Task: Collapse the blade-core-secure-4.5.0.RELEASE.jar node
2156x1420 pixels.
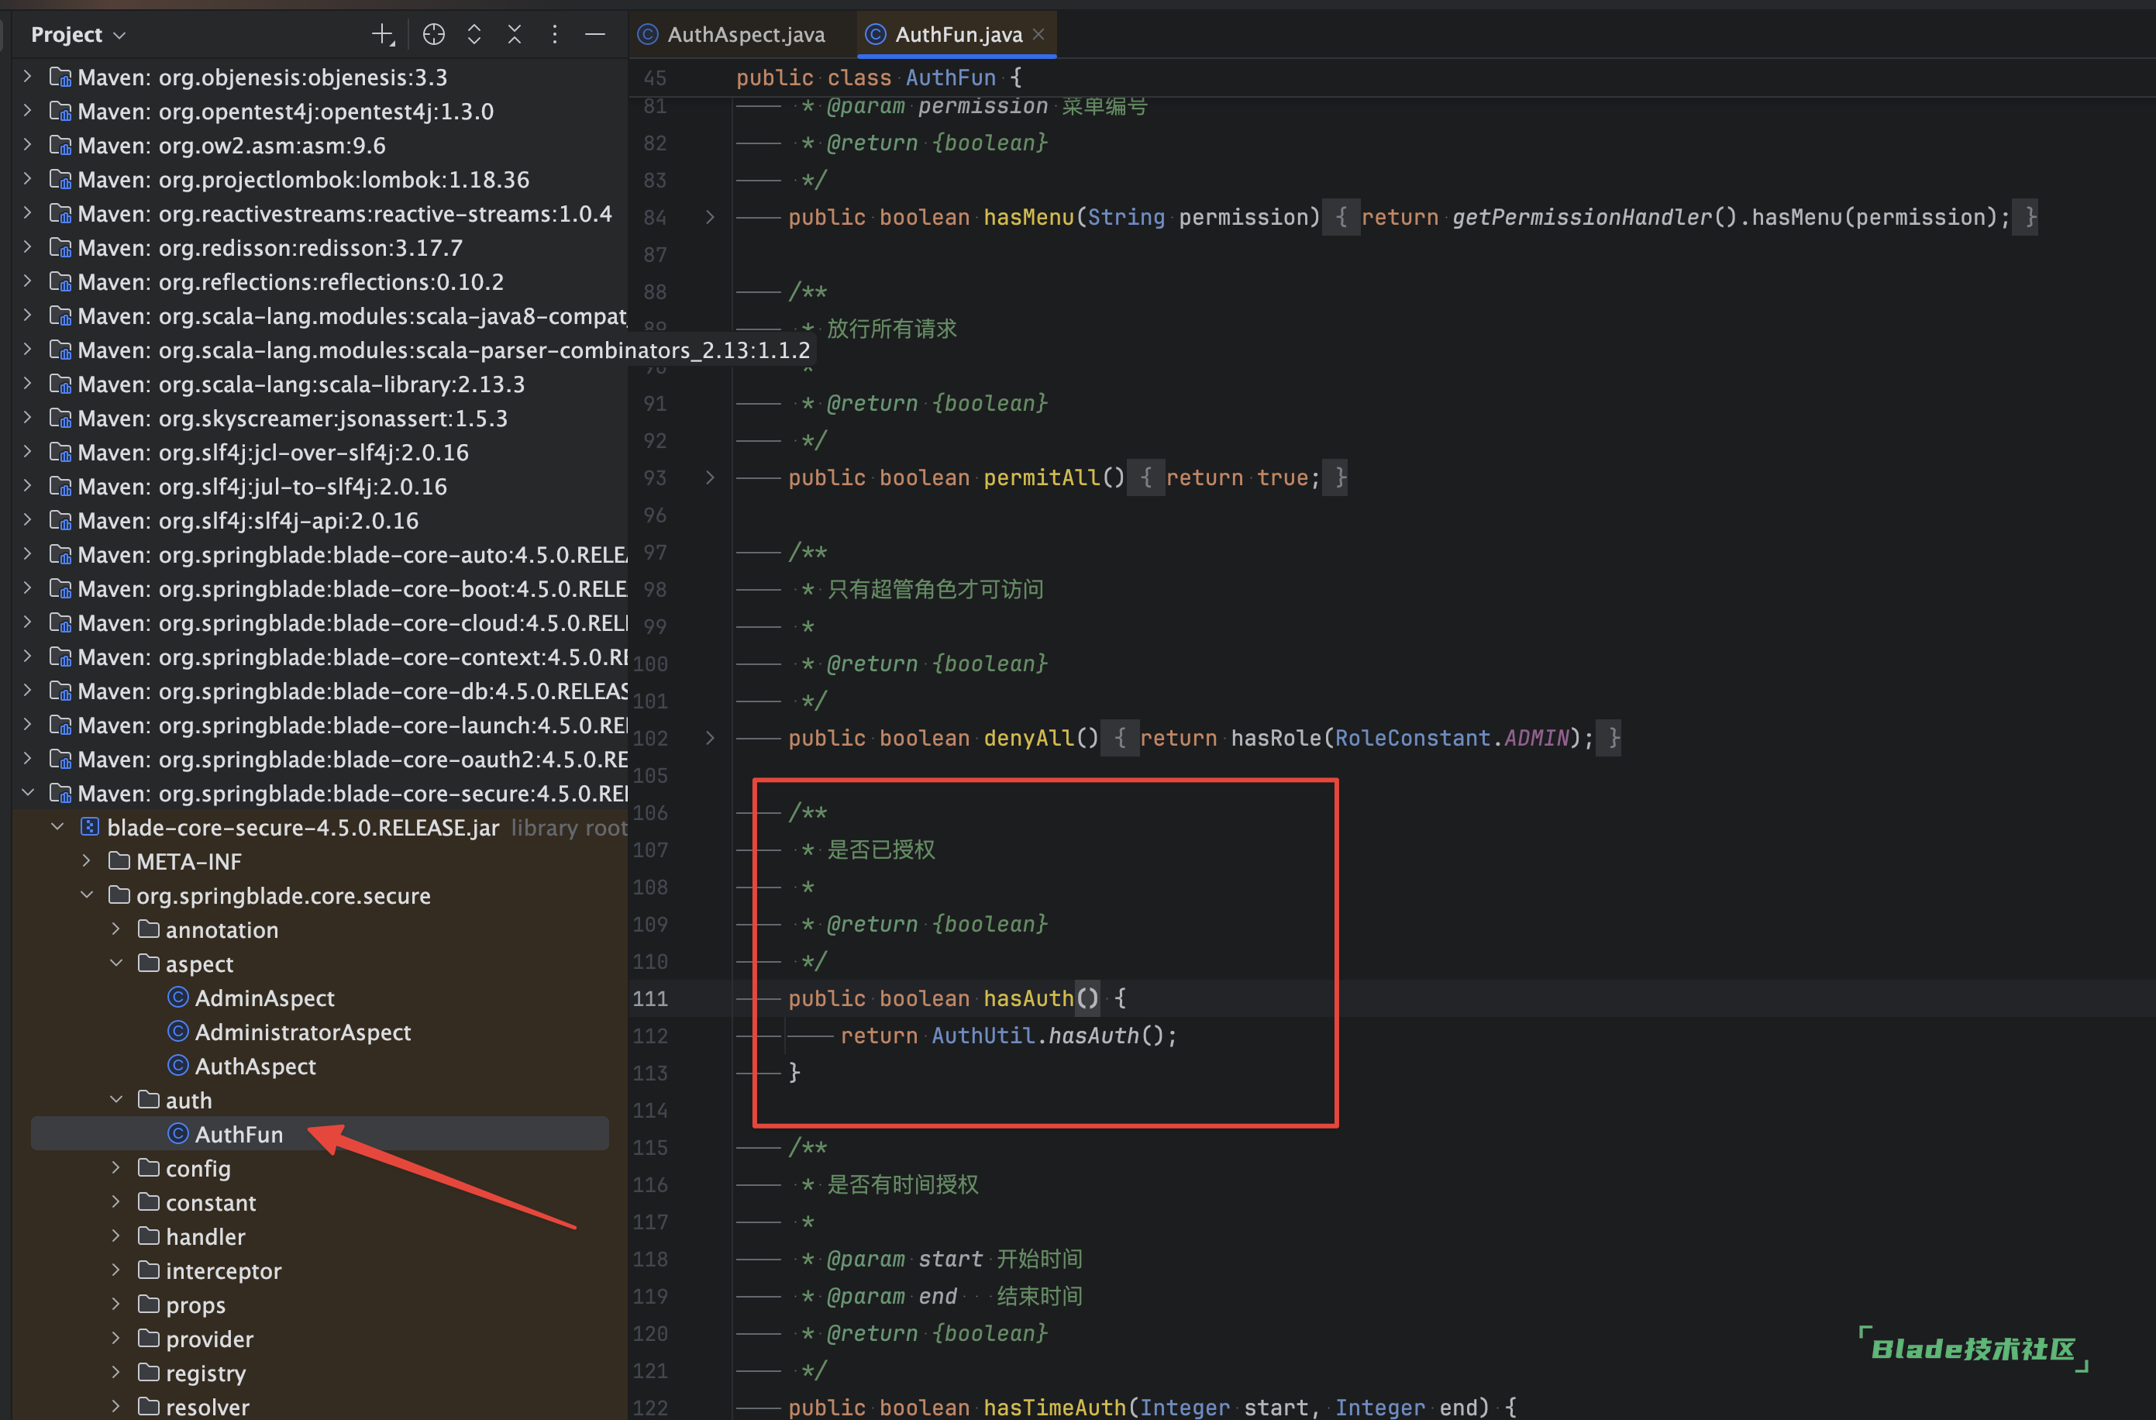Action: click(57, 827)
